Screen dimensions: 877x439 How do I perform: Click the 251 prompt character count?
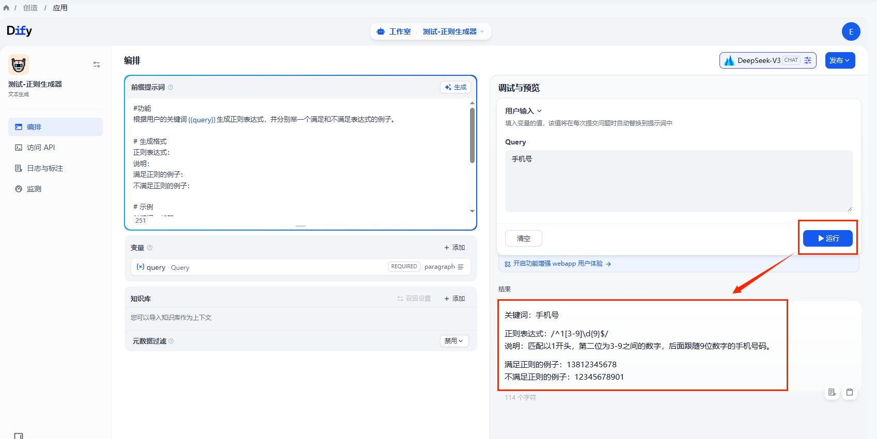(140, 220)
